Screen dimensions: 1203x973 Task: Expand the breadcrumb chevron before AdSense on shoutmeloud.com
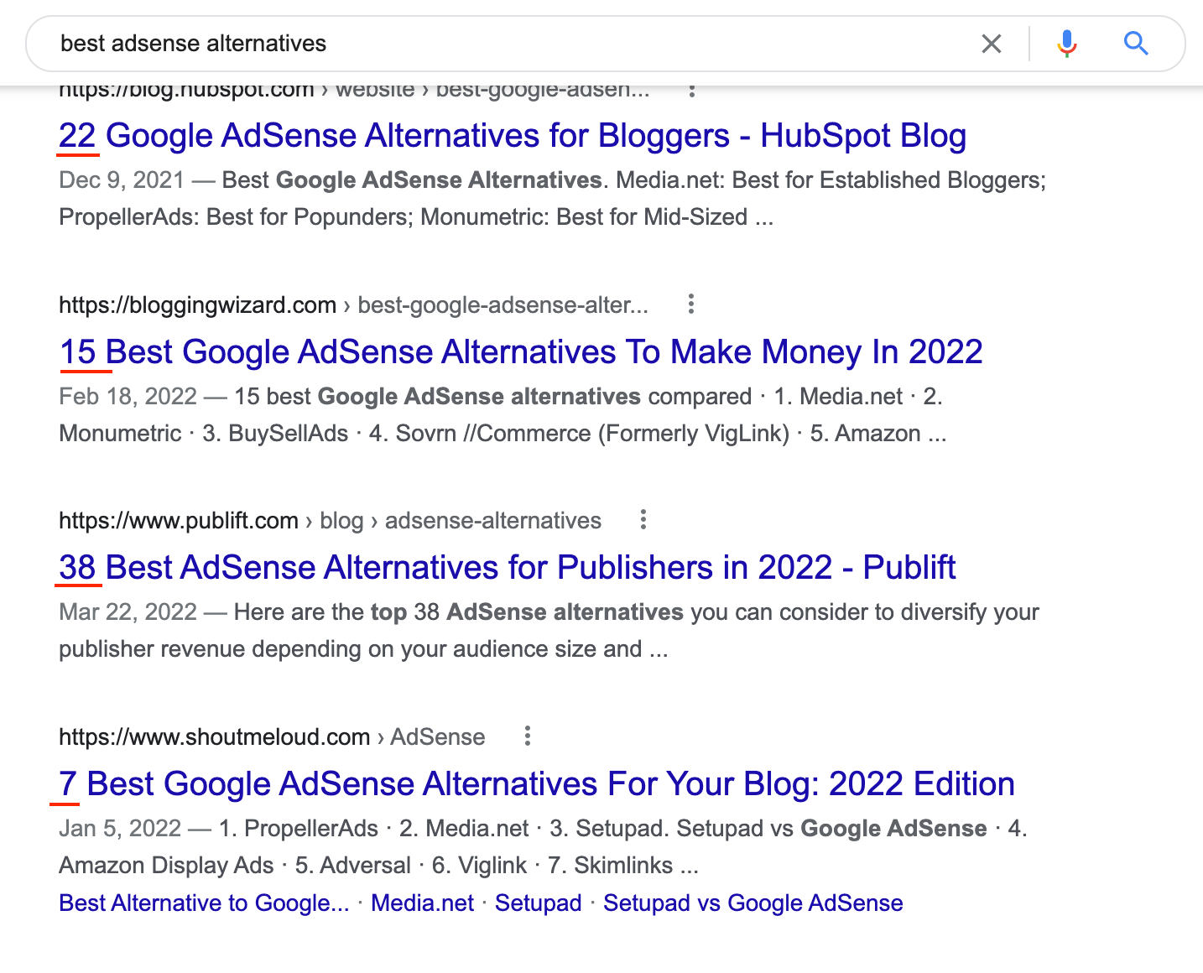[379, 736]
